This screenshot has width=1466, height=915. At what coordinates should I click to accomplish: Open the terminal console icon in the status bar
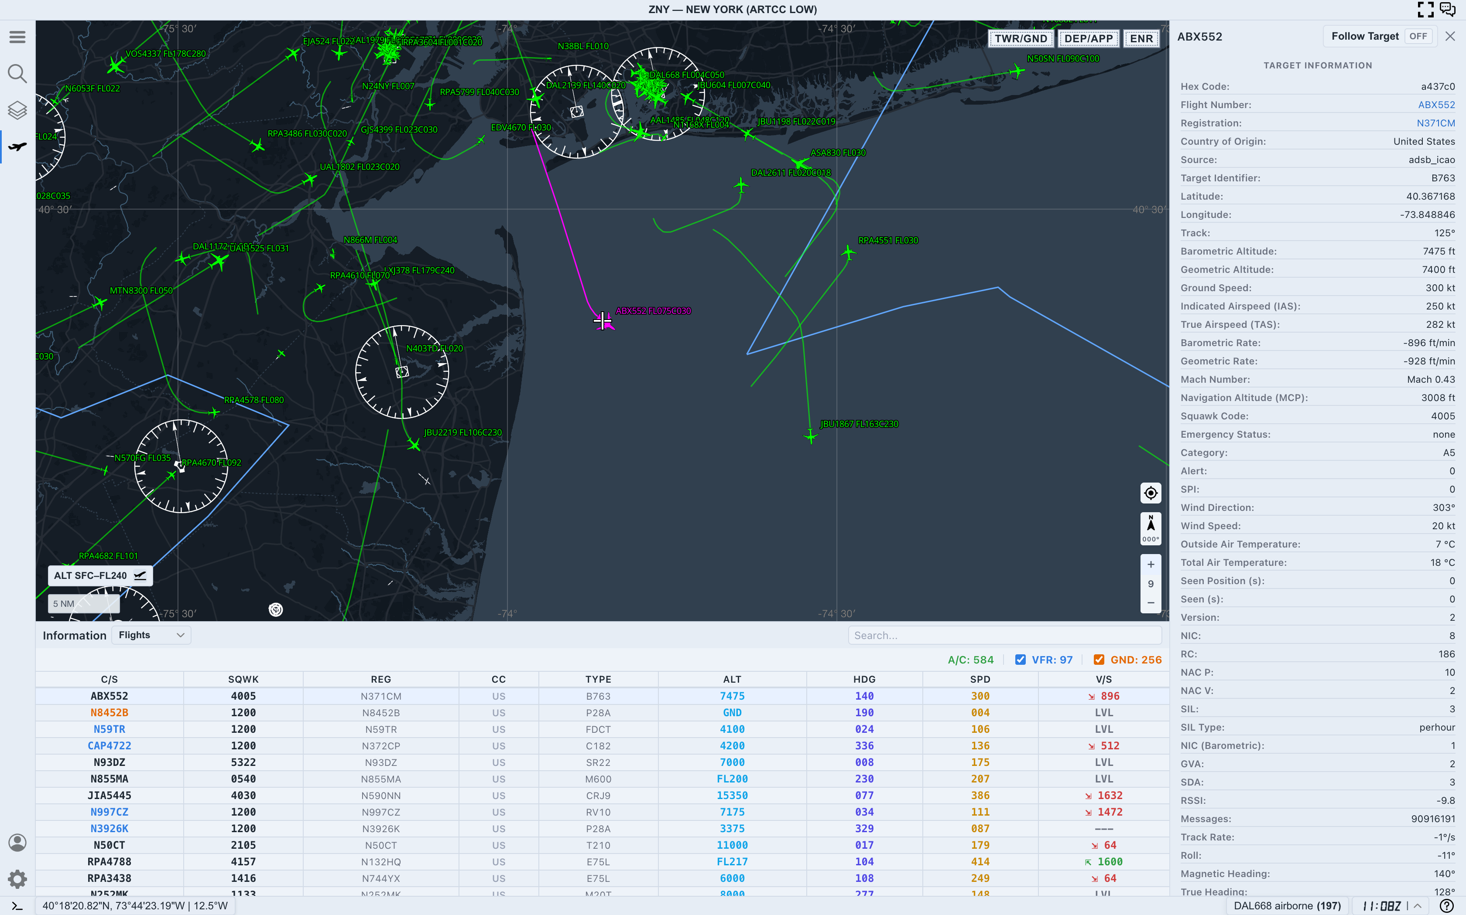point(17,906)
